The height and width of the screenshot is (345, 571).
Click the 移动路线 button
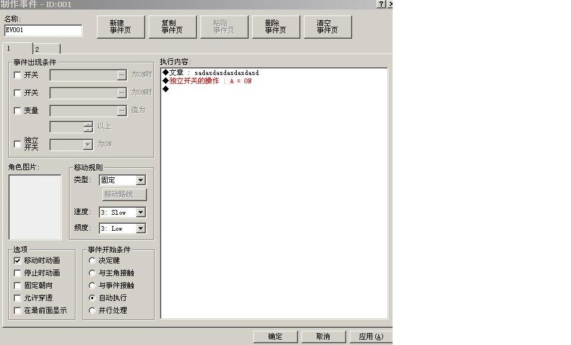click(x=124, y=195)
